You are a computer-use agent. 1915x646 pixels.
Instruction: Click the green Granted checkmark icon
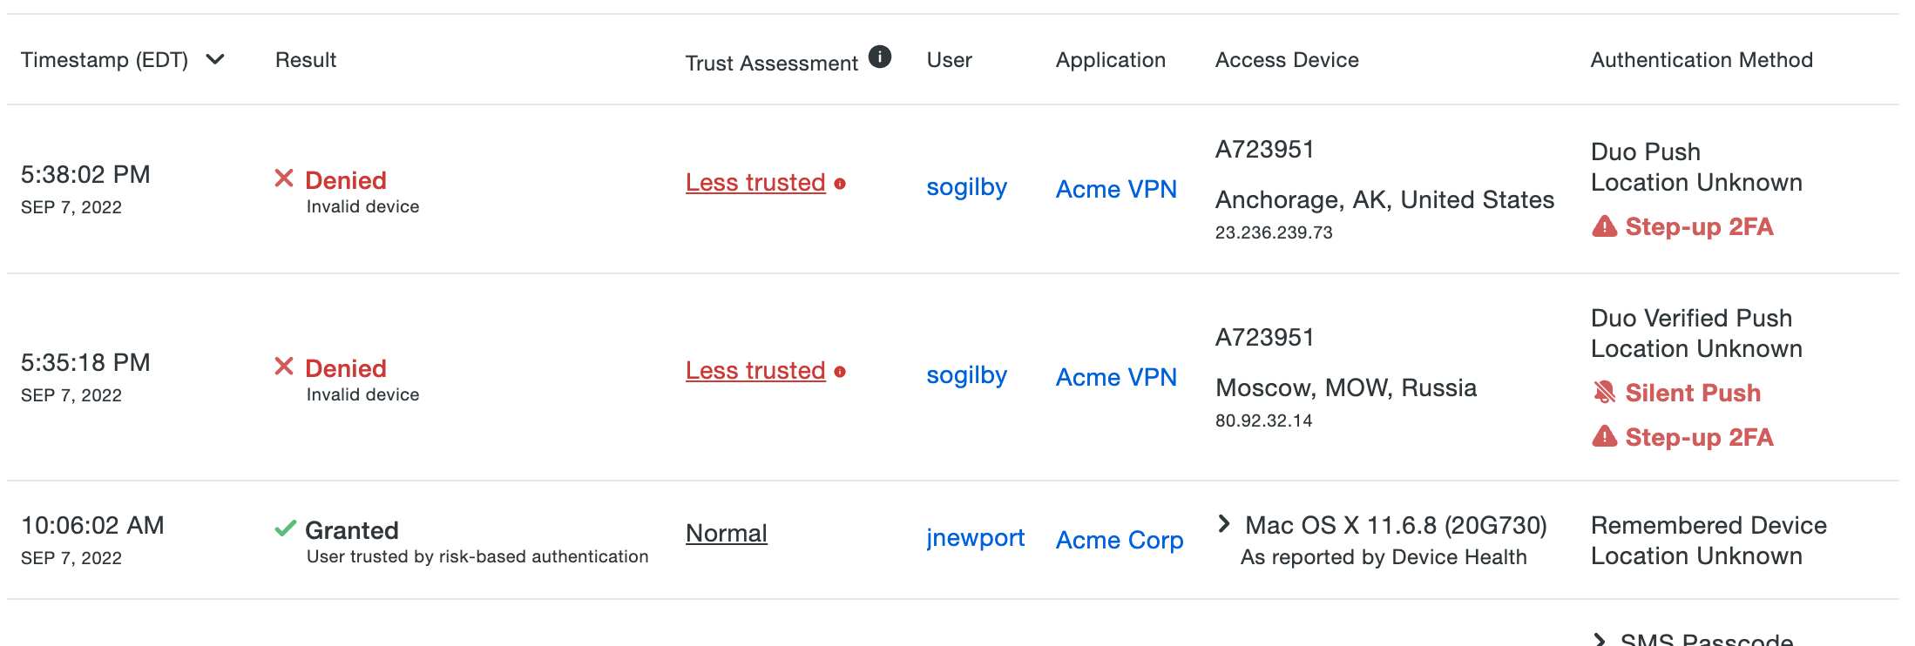[285, 528]
